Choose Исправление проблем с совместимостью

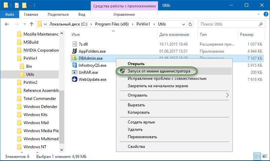click(174, 78)
